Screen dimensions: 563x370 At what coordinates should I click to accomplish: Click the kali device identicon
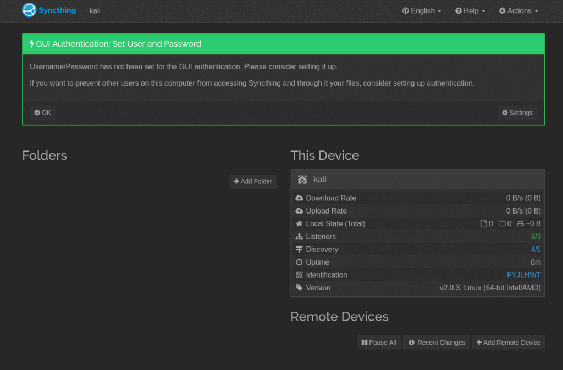[302, 180]
